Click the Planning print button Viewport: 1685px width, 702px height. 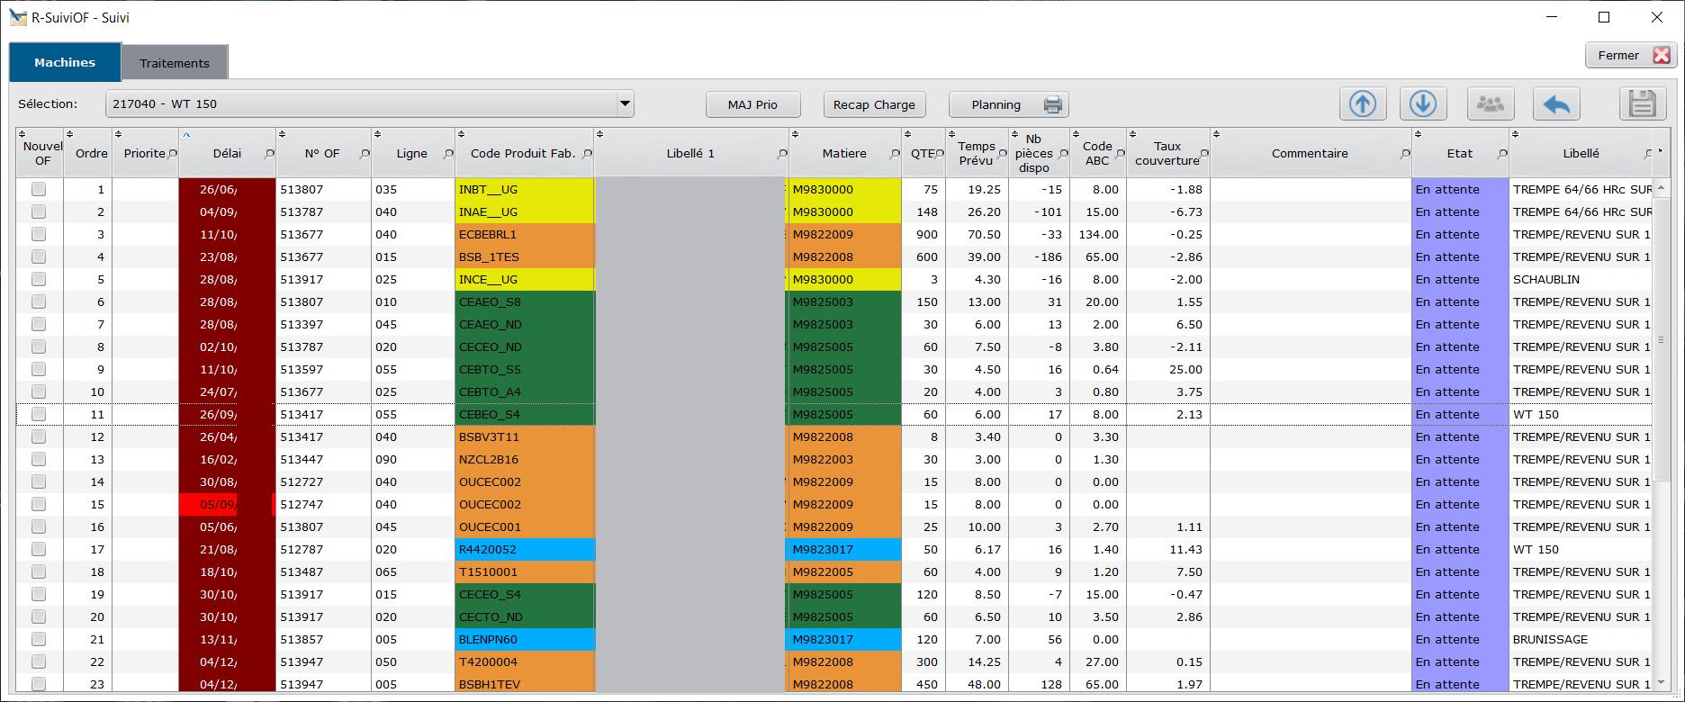(1009, 104)
